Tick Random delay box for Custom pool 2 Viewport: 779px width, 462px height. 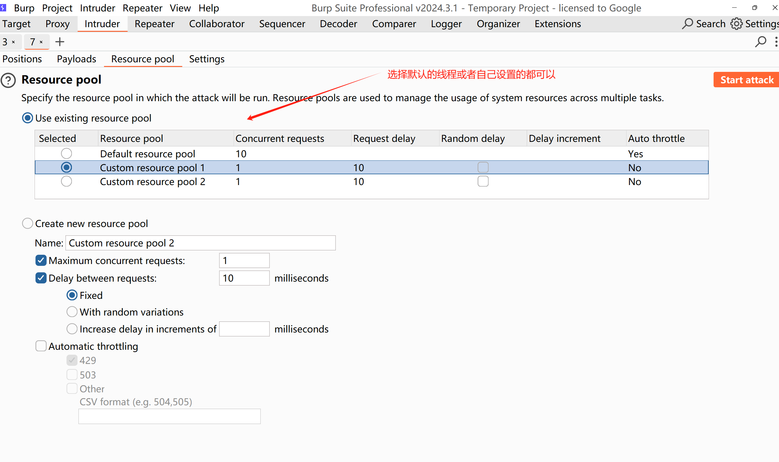[x=483, y=181]
